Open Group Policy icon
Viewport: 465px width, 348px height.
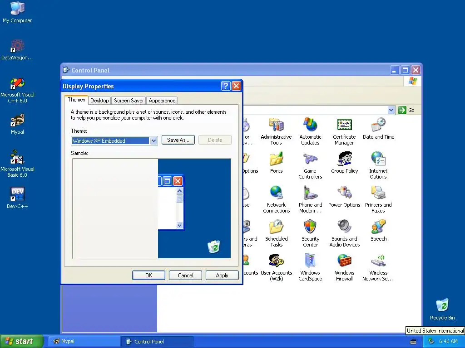(x=344, y=162)
